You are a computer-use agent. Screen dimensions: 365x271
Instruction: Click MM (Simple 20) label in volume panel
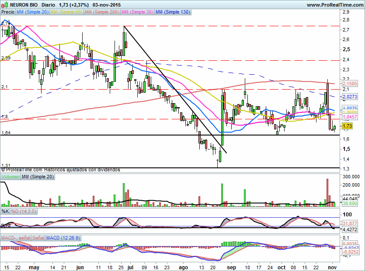click(x=38, y=177)
